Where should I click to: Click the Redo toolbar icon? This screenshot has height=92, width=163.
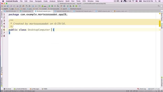(x=14, y=6)
